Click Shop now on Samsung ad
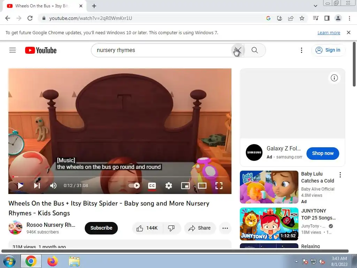Viewport: 357px width, 268px height. (x=322, y=154)
